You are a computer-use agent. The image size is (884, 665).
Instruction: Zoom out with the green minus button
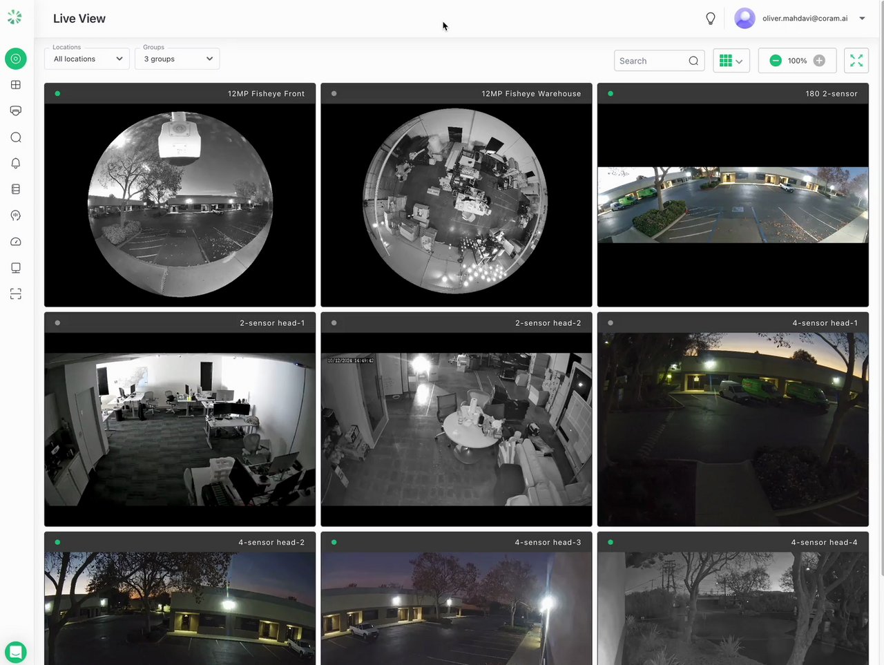pos(776,61)
